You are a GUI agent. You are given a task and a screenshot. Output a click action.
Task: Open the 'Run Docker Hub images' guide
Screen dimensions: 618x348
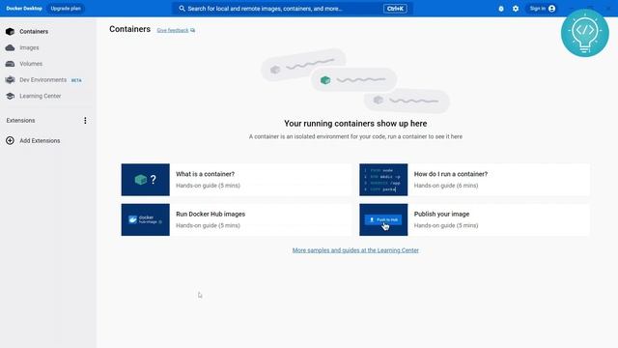point(237,219)
